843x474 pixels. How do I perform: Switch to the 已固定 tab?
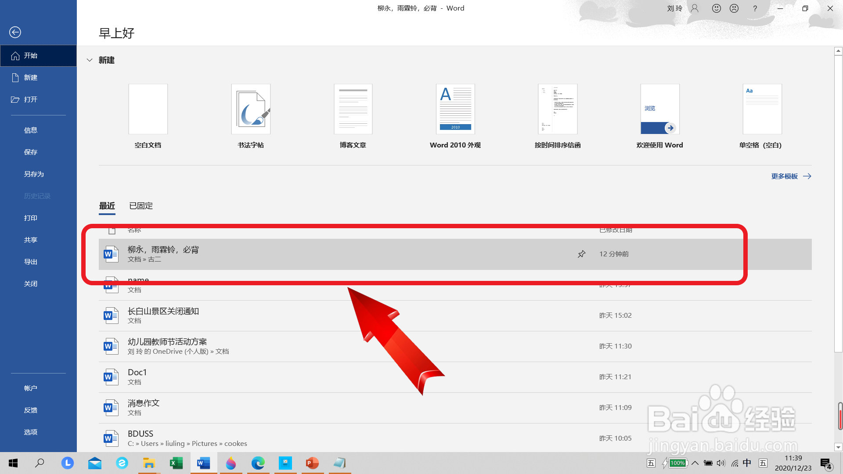[141, 206]
